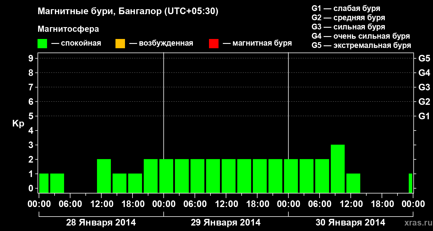Viewport: 433px width, 231px height.
Task: Click the '12:00' tick label of 30 Января
Action: pos(351,204)
